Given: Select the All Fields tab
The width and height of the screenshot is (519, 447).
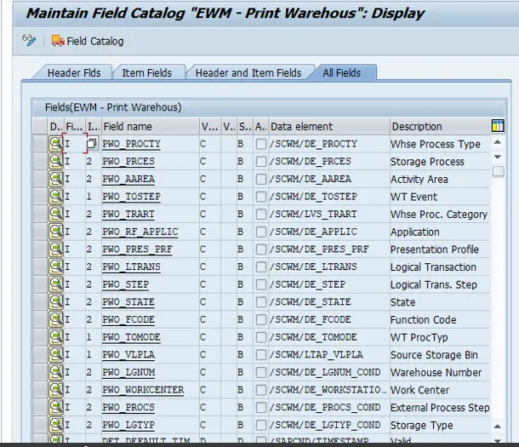Looking at the screenshot, I should 341,73.
